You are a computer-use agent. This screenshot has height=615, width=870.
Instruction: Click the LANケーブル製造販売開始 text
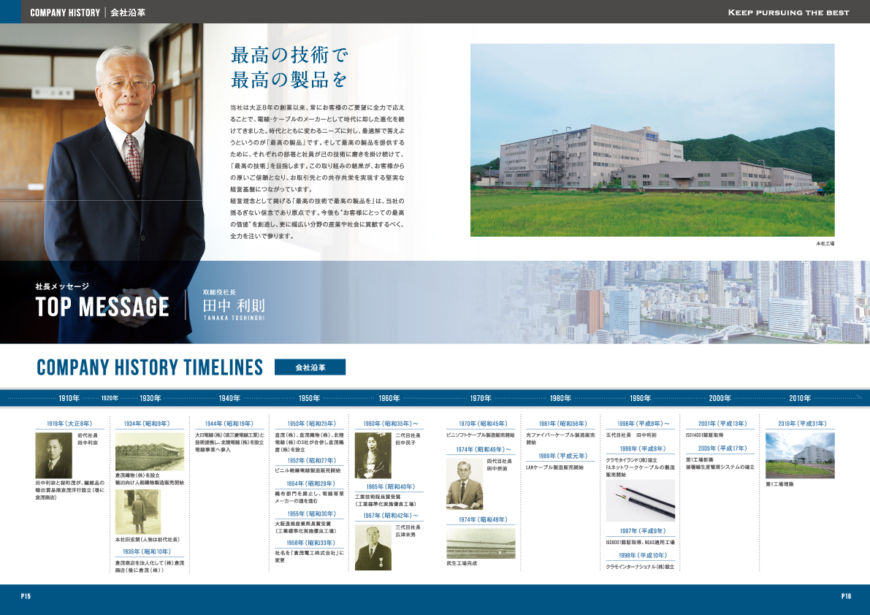coord(555,467)
